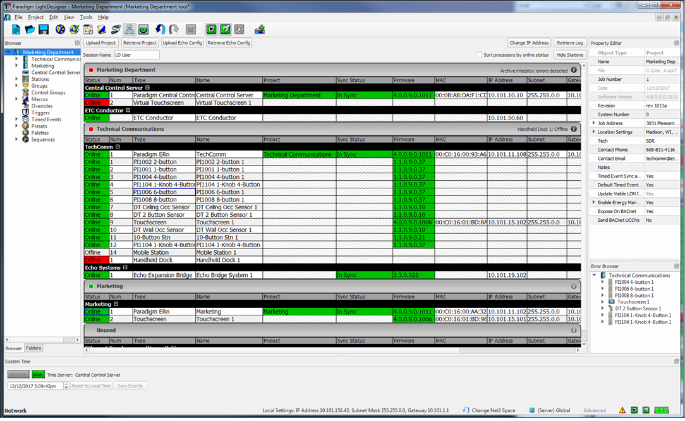Click the warning triangle in status bar

coord(622,410)
